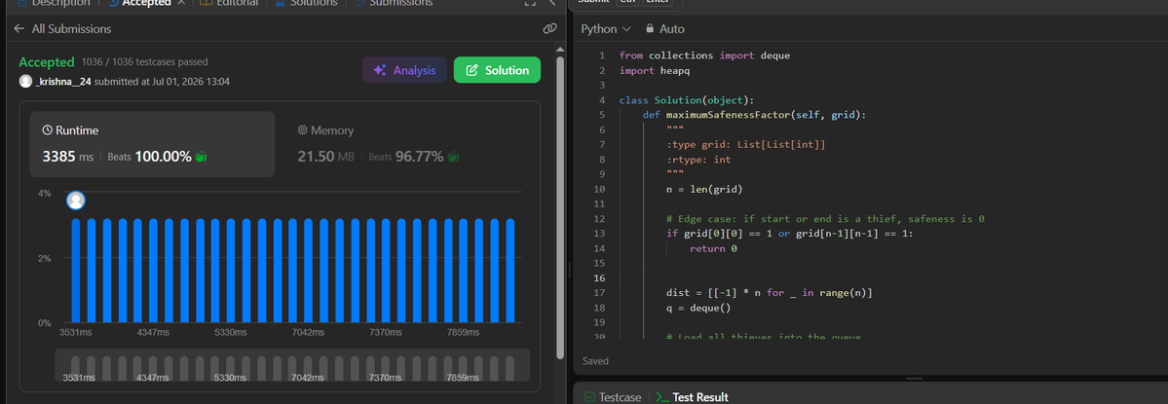Click the green Solution button
The width and height of the screenshot is (1168, 404).
click(x=497, y=70)
